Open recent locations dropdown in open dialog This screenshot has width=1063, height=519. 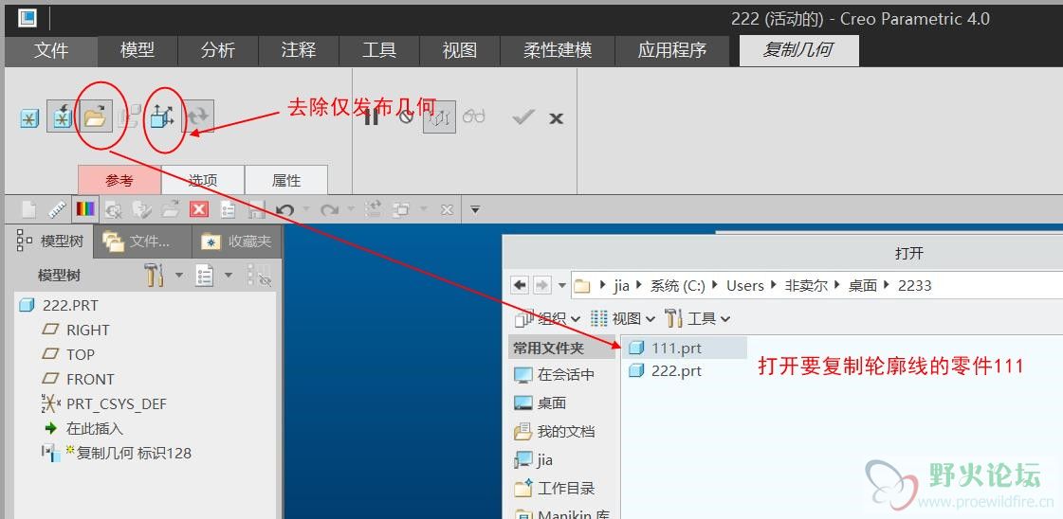click(x=562, y=286)
